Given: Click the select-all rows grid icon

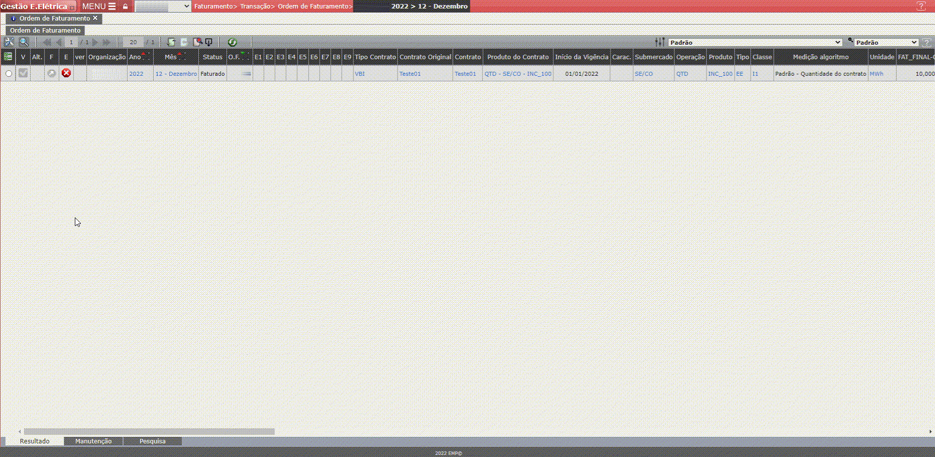Looking at the screenshot, I should pos(8,57).
